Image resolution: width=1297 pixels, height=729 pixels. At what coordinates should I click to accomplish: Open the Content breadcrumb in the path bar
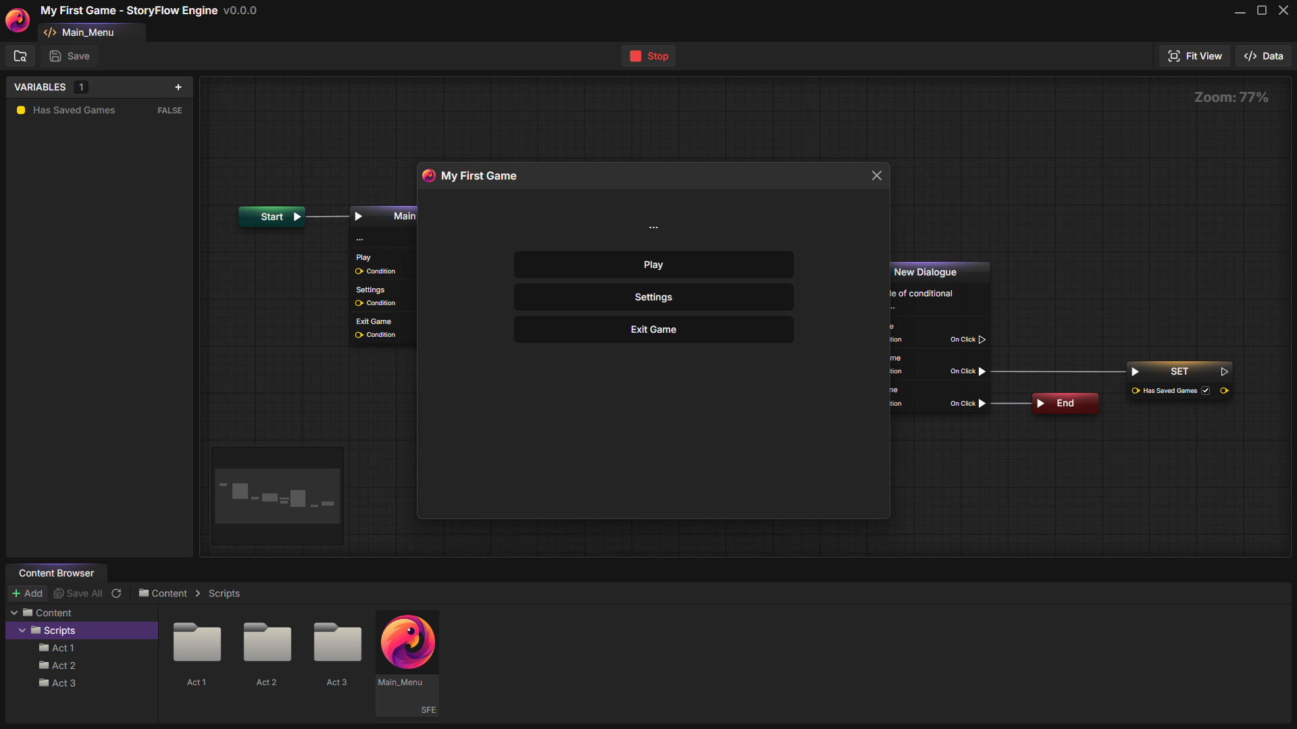tap(168, 593)
